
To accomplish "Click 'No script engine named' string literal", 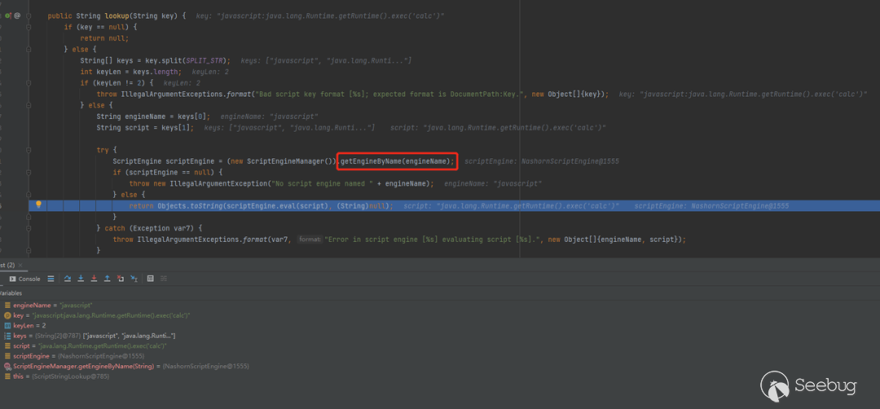I will [322, 183].
